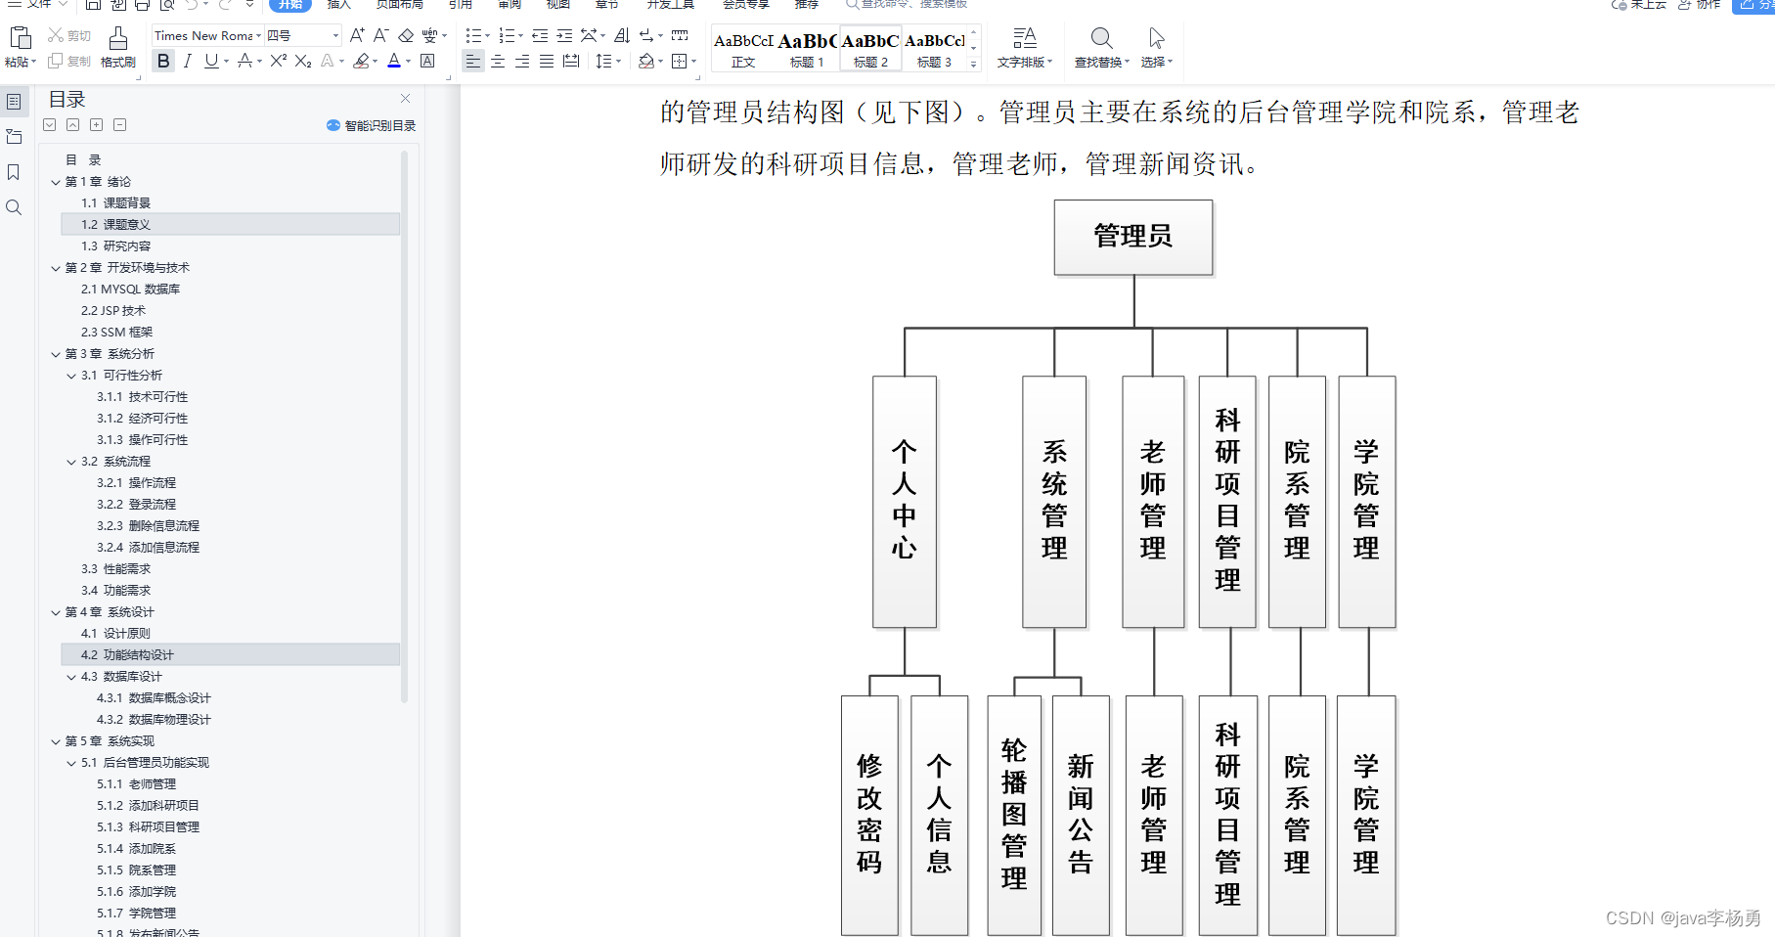Image resolution: width=1775 pixels, height=937 pixels.
Task: Open the bookmark panel in left sidebar
Action: (14, 172)
